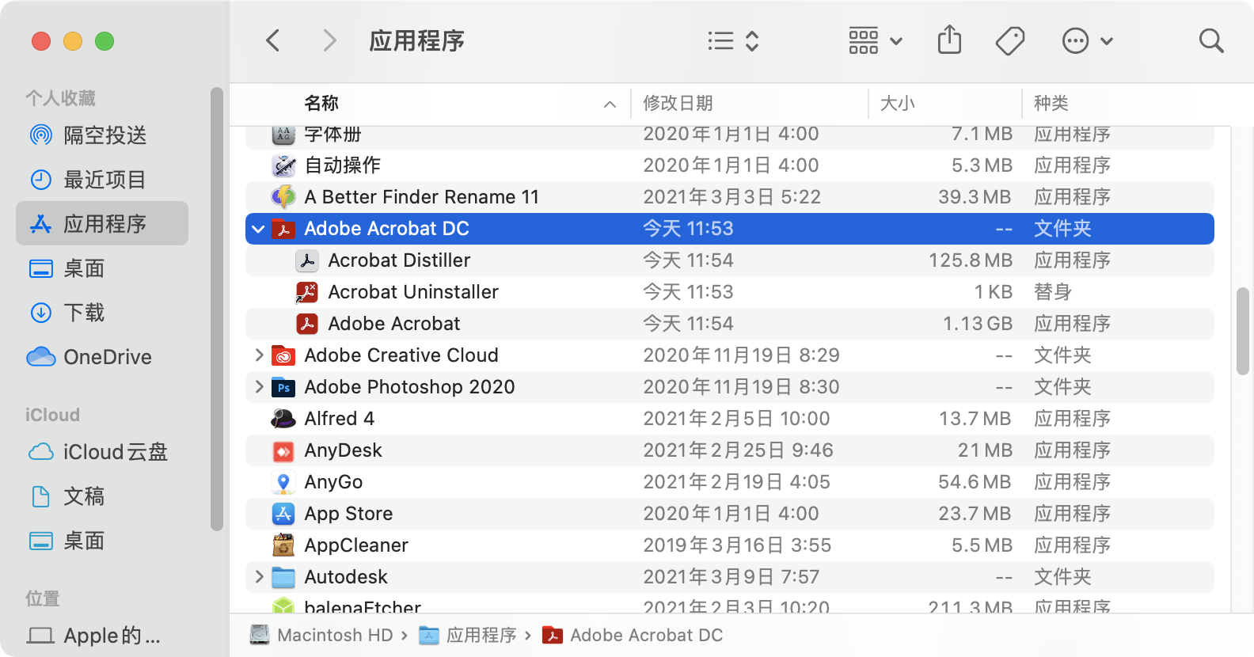The image size is (1254, 657).
Task: Select the Alfred 4 hat icon
Action: 283,419
